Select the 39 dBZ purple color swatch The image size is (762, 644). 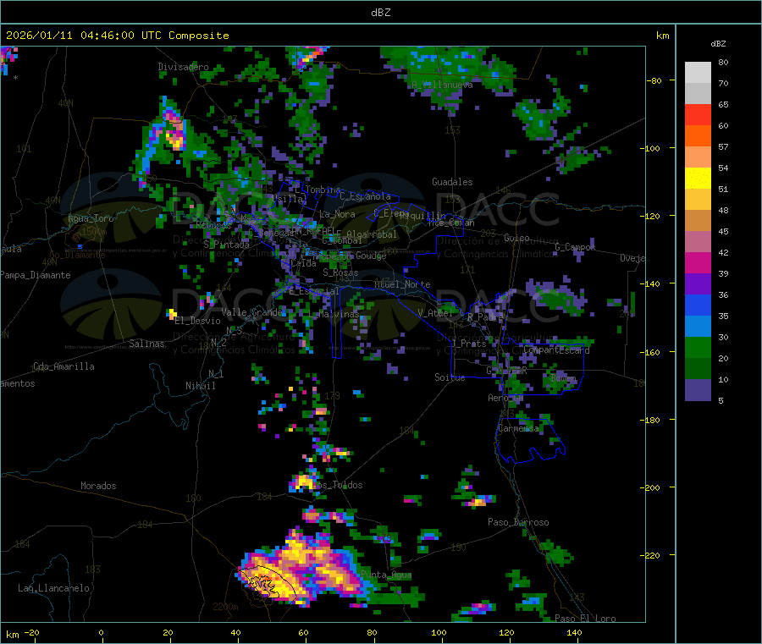point(698,284)
